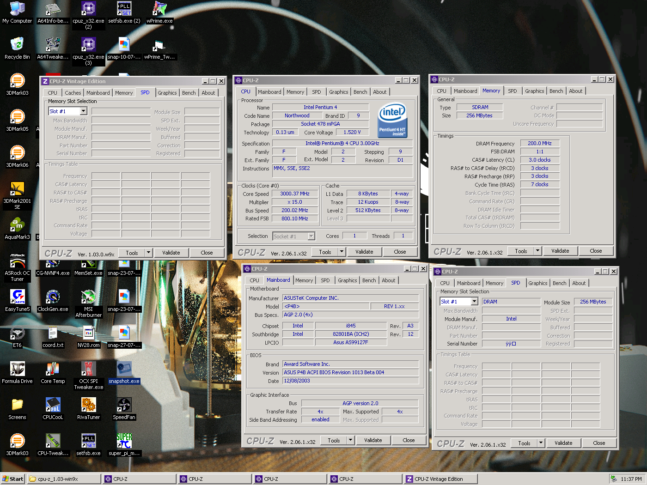Image resolution: width=647 pixels, height=485 pixels.
Task: Click the Core Speed value 3000.37 MHz
Action: [295, 194]
